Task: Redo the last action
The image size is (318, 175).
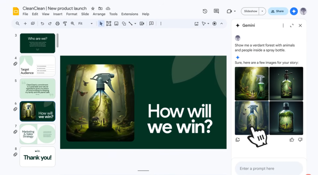Action: pos(50,24)
